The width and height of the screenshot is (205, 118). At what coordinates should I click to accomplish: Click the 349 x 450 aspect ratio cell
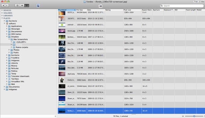146,80
